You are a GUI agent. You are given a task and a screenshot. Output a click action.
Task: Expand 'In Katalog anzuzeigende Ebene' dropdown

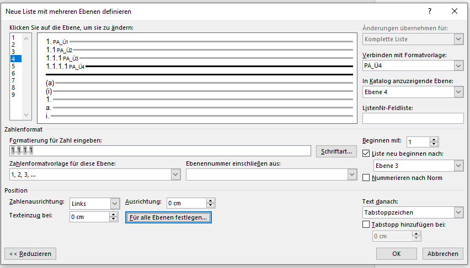(458, 92)
